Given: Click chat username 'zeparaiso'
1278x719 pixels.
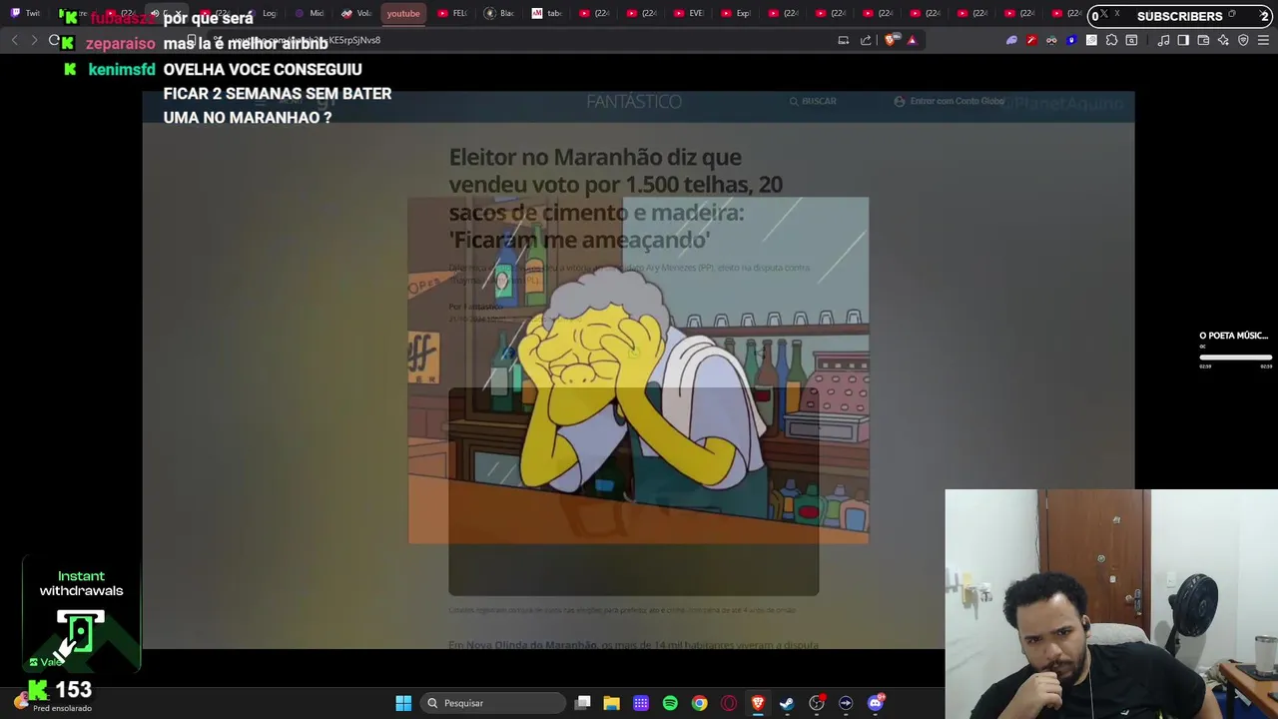Looking at the screenshot, I should (121, 44).
